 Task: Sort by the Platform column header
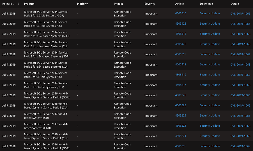pyautogui.click(x=83, y=4)
